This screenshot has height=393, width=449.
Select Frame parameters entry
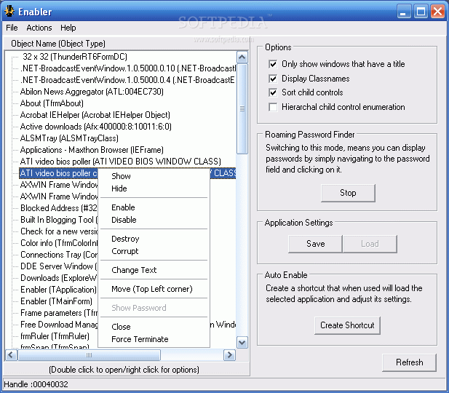coord(59,313)
